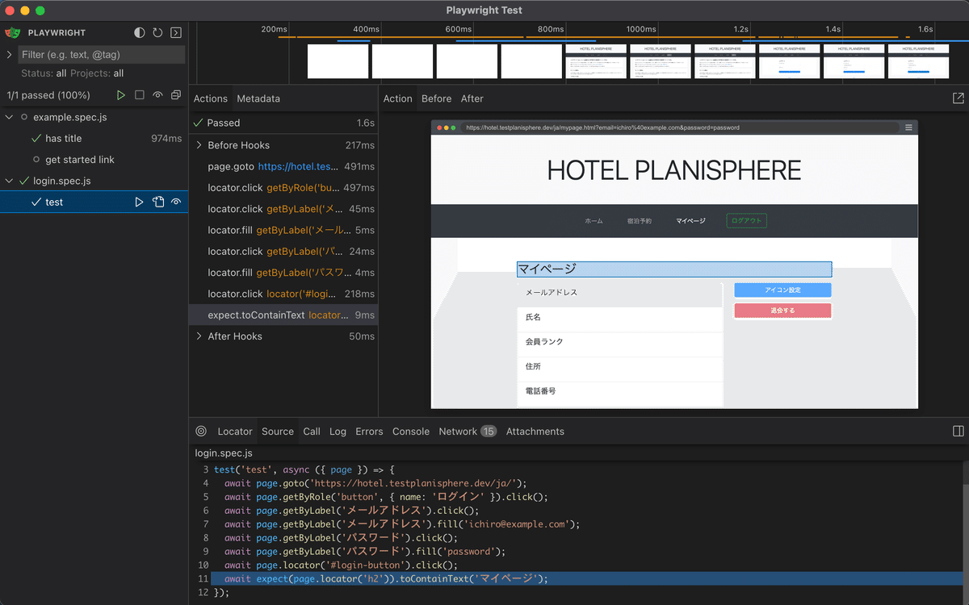
Task: Open snapshot in new tab icon
Action: [958, 98]
